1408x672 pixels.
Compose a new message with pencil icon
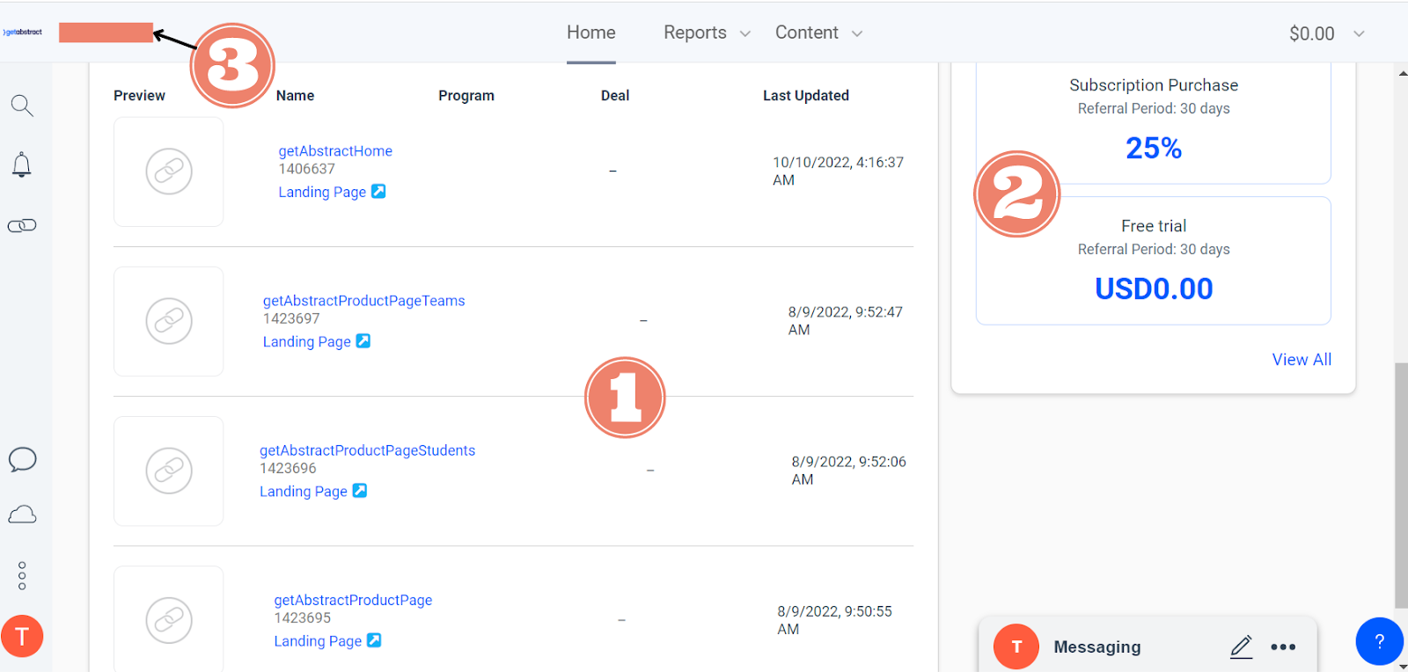point(1241,646)
